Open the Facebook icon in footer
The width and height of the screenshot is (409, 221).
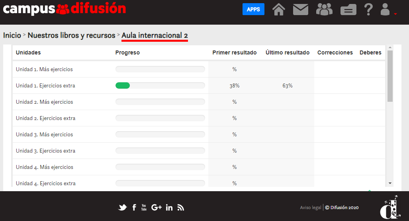pos(134,207)
